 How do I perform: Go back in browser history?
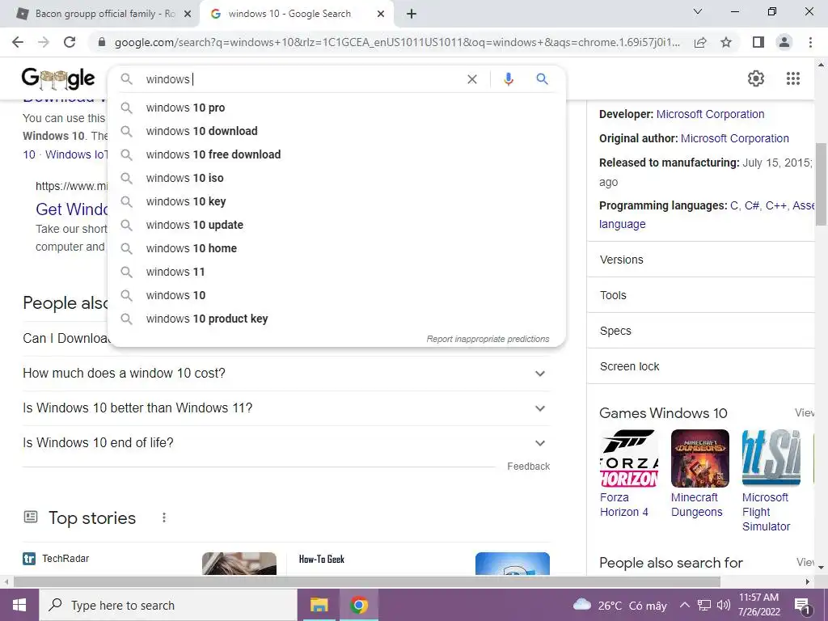[18, 42]
